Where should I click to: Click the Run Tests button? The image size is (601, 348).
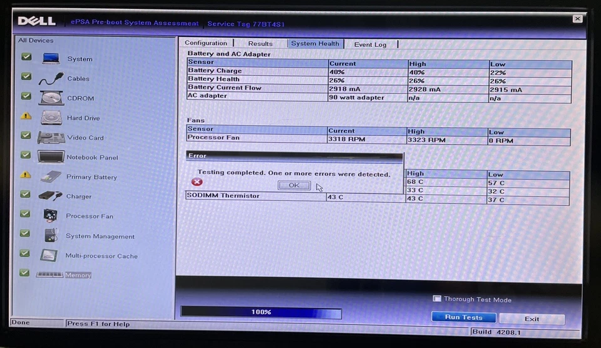point(464,317)
